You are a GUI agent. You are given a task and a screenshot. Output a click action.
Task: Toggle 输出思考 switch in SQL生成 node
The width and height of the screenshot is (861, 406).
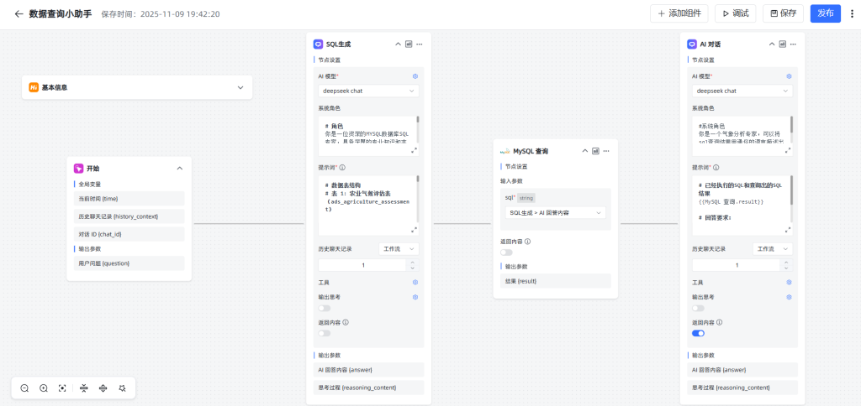click(x=325, y=308)
